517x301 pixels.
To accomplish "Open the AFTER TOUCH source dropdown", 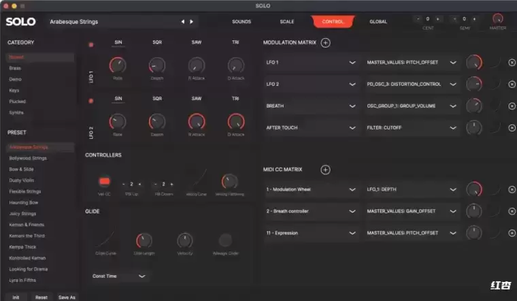I will pyautogui.click(x=311, y=128).
